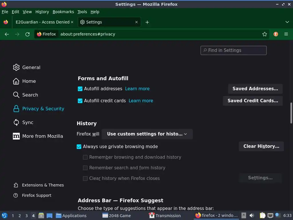This screenshot has height=220, width=293.
Task: Open More from Mozilla category
Action: (38, 136)
